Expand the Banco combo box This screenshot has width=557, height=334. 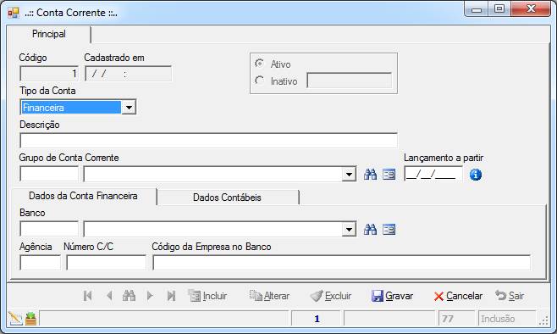click(x=349, y=230)
